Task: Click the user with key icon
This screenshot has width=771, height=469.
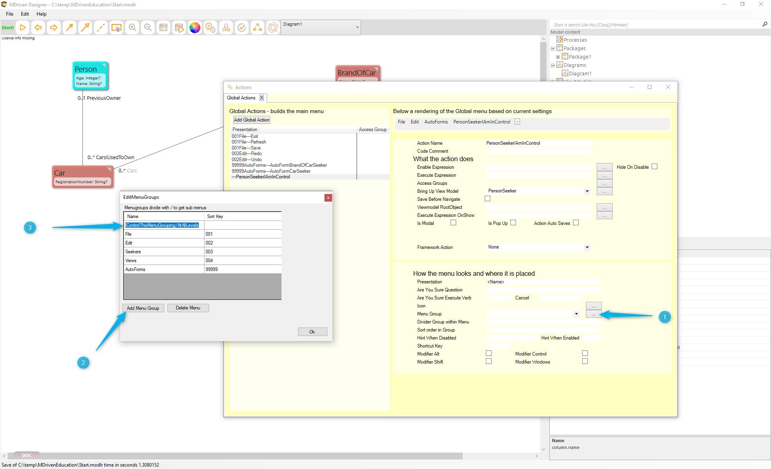Action: [x=226, y=28]
